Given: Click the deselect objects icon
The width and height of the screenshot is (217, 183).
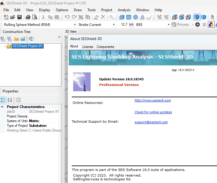Looking at the screenshot, I should [x=88, y=17].
